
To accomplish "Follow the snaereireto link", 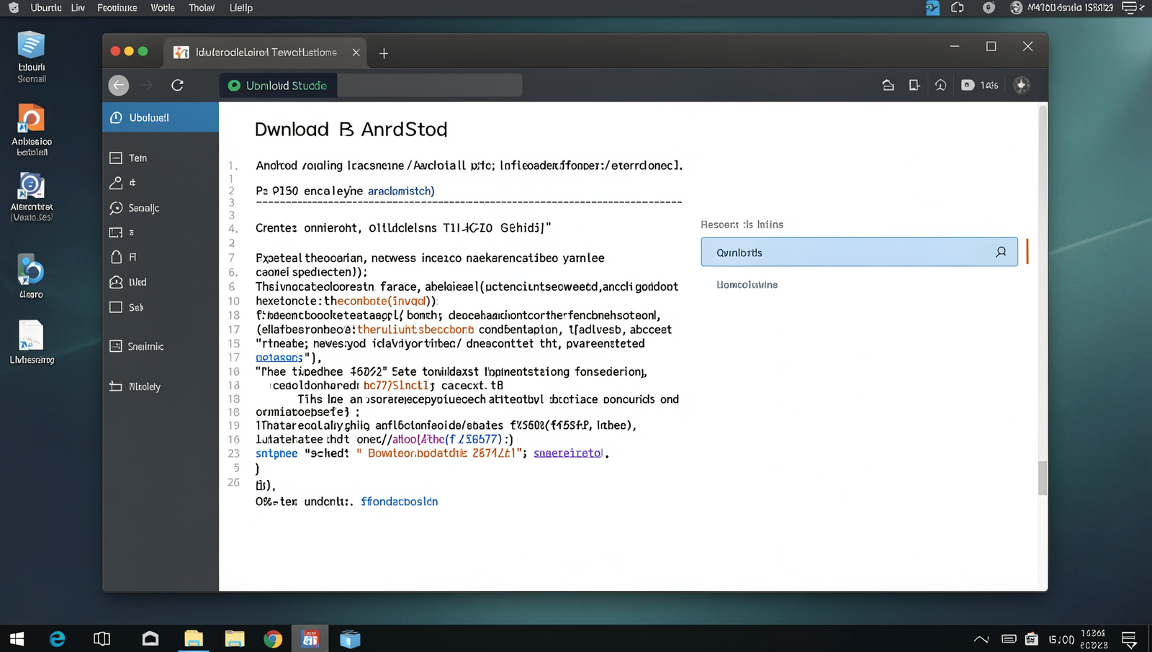I will [x=568, y=453].
